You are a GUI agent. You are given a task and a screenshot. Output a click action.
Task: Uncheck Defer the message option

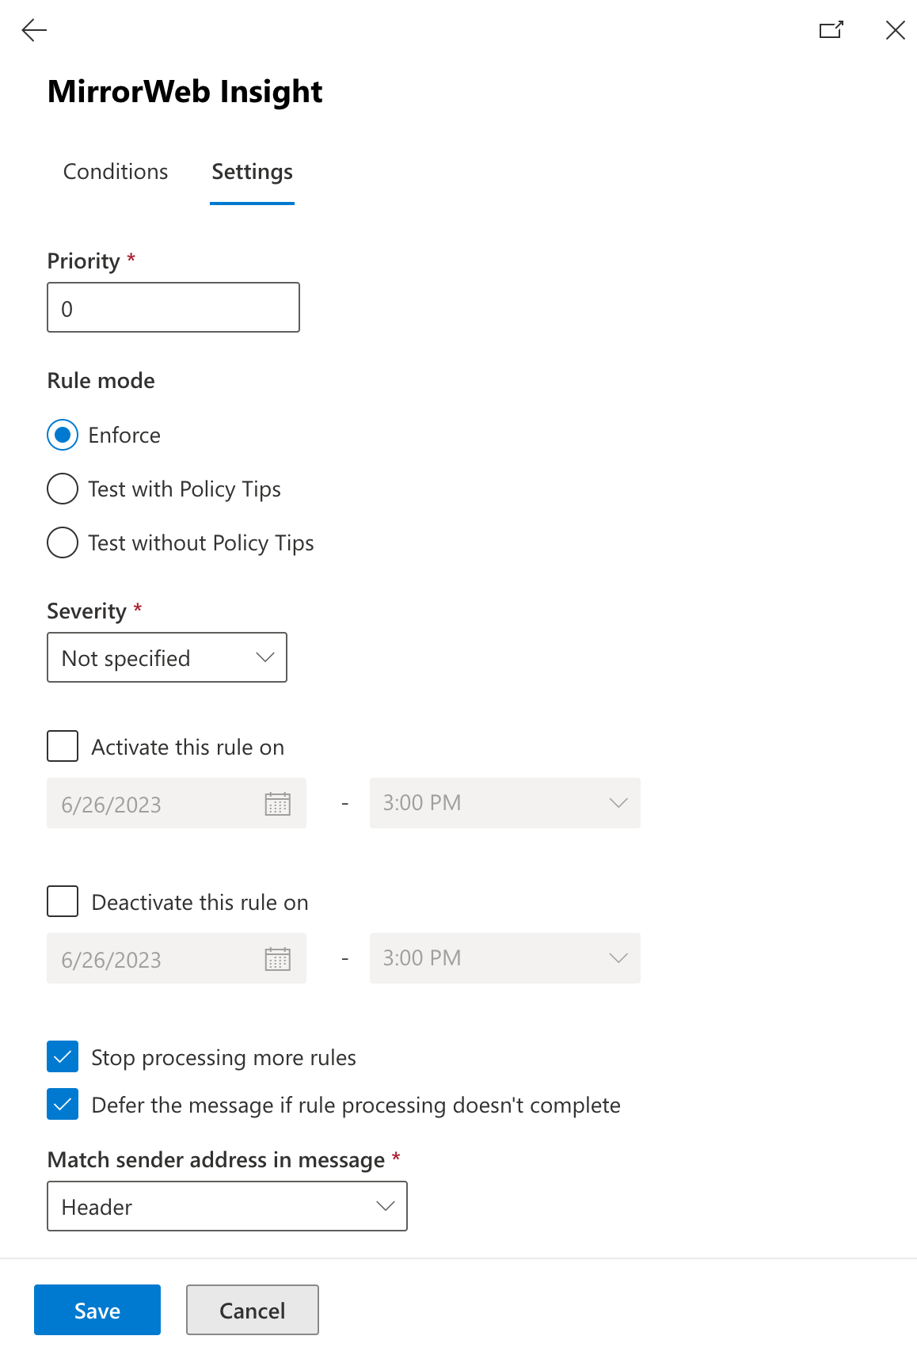click(62, 1104)
